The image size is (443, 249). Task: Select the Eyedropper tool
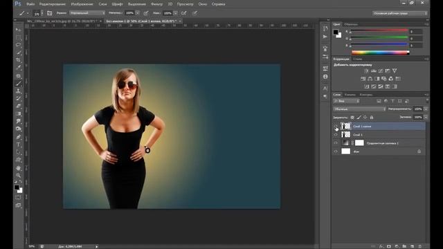click(19, 68)
